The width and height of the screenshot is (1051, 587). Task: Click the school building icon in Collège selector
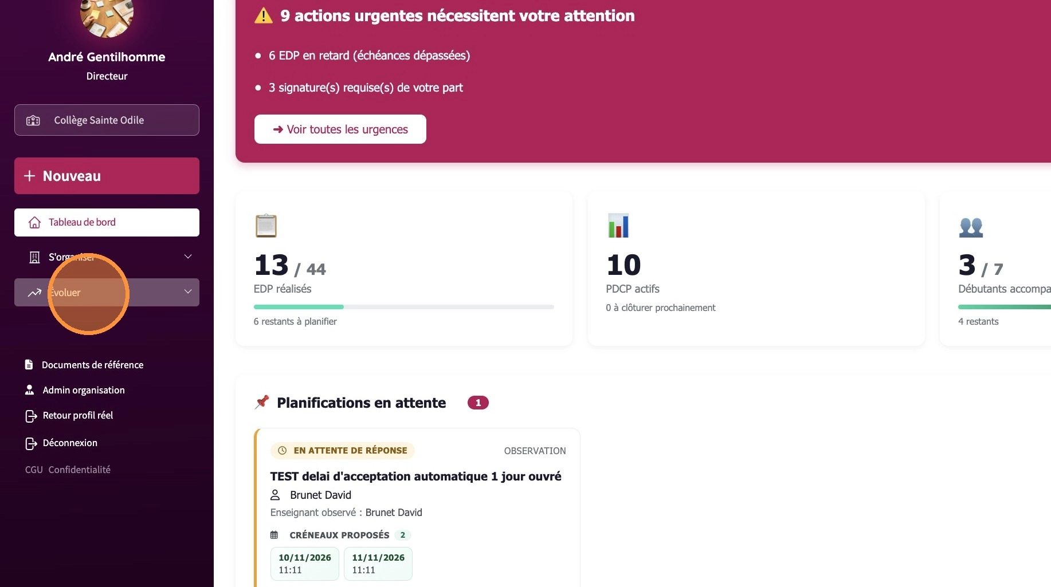point(33,120)
